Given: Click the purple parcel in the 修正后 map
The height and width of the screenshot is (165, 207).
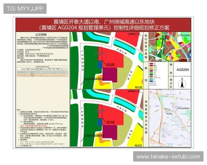Looking at the screenshot, I should click(110, 132).
